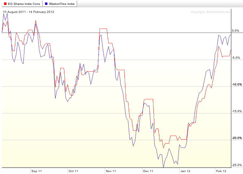Screen dimensions: 243x174
Task: Click the -15.0% axis label
Action: [237, 111]
